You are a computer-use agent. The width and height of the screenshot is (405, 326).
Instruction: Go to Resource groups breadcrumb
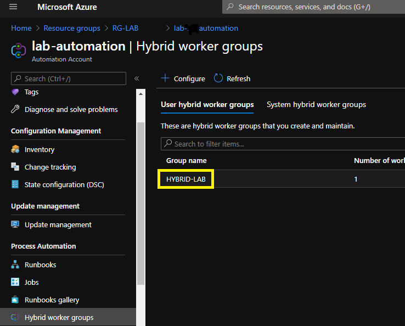[72, 28]
